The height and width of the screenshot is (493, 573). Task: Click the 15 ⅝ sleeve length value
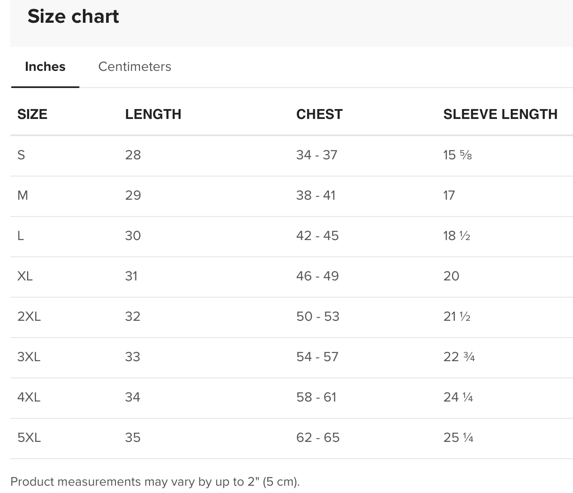pos(457,155)
